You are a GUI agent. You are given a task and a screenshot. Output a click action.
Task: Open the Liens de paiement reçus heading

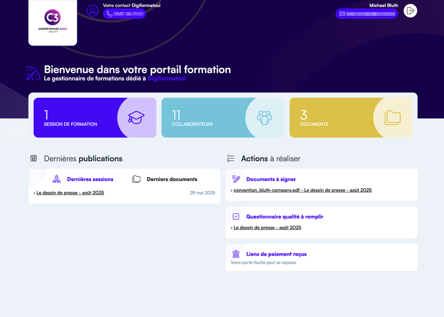pos(276,254)
